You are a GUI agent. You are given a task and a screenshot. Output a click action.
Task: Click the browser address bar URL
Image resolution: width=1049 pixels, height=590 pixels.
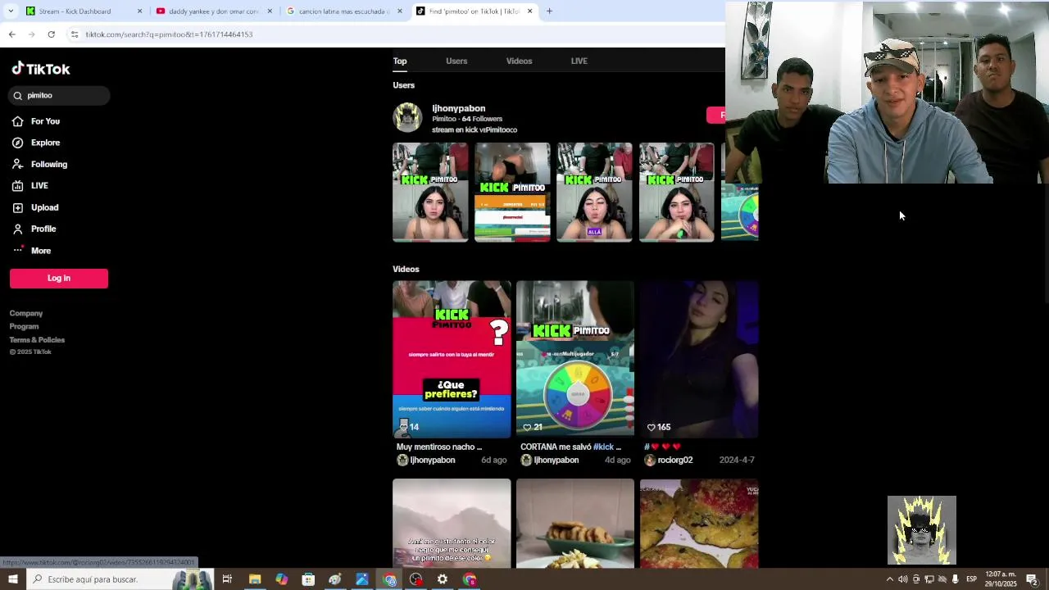[x=169, y=34]
